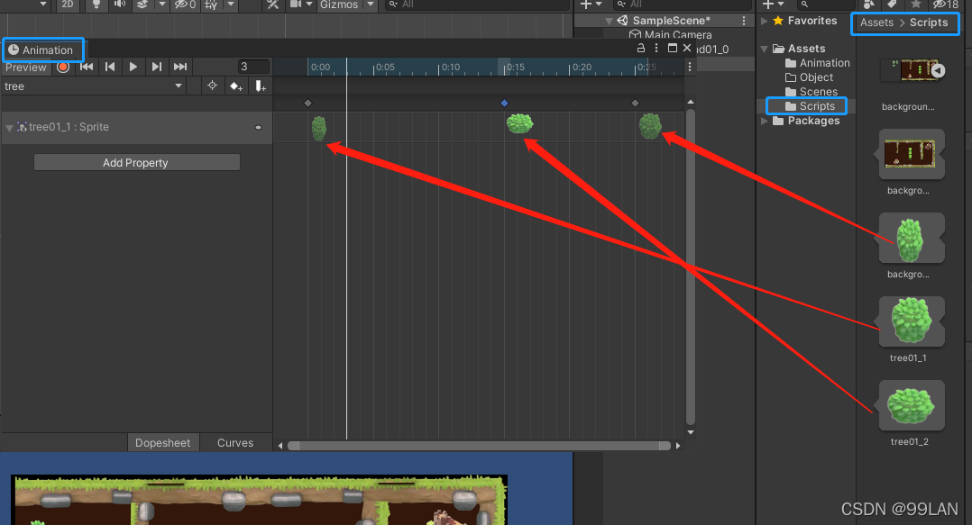Select tree sprite keyframe near 0:25

coord(649,126)
